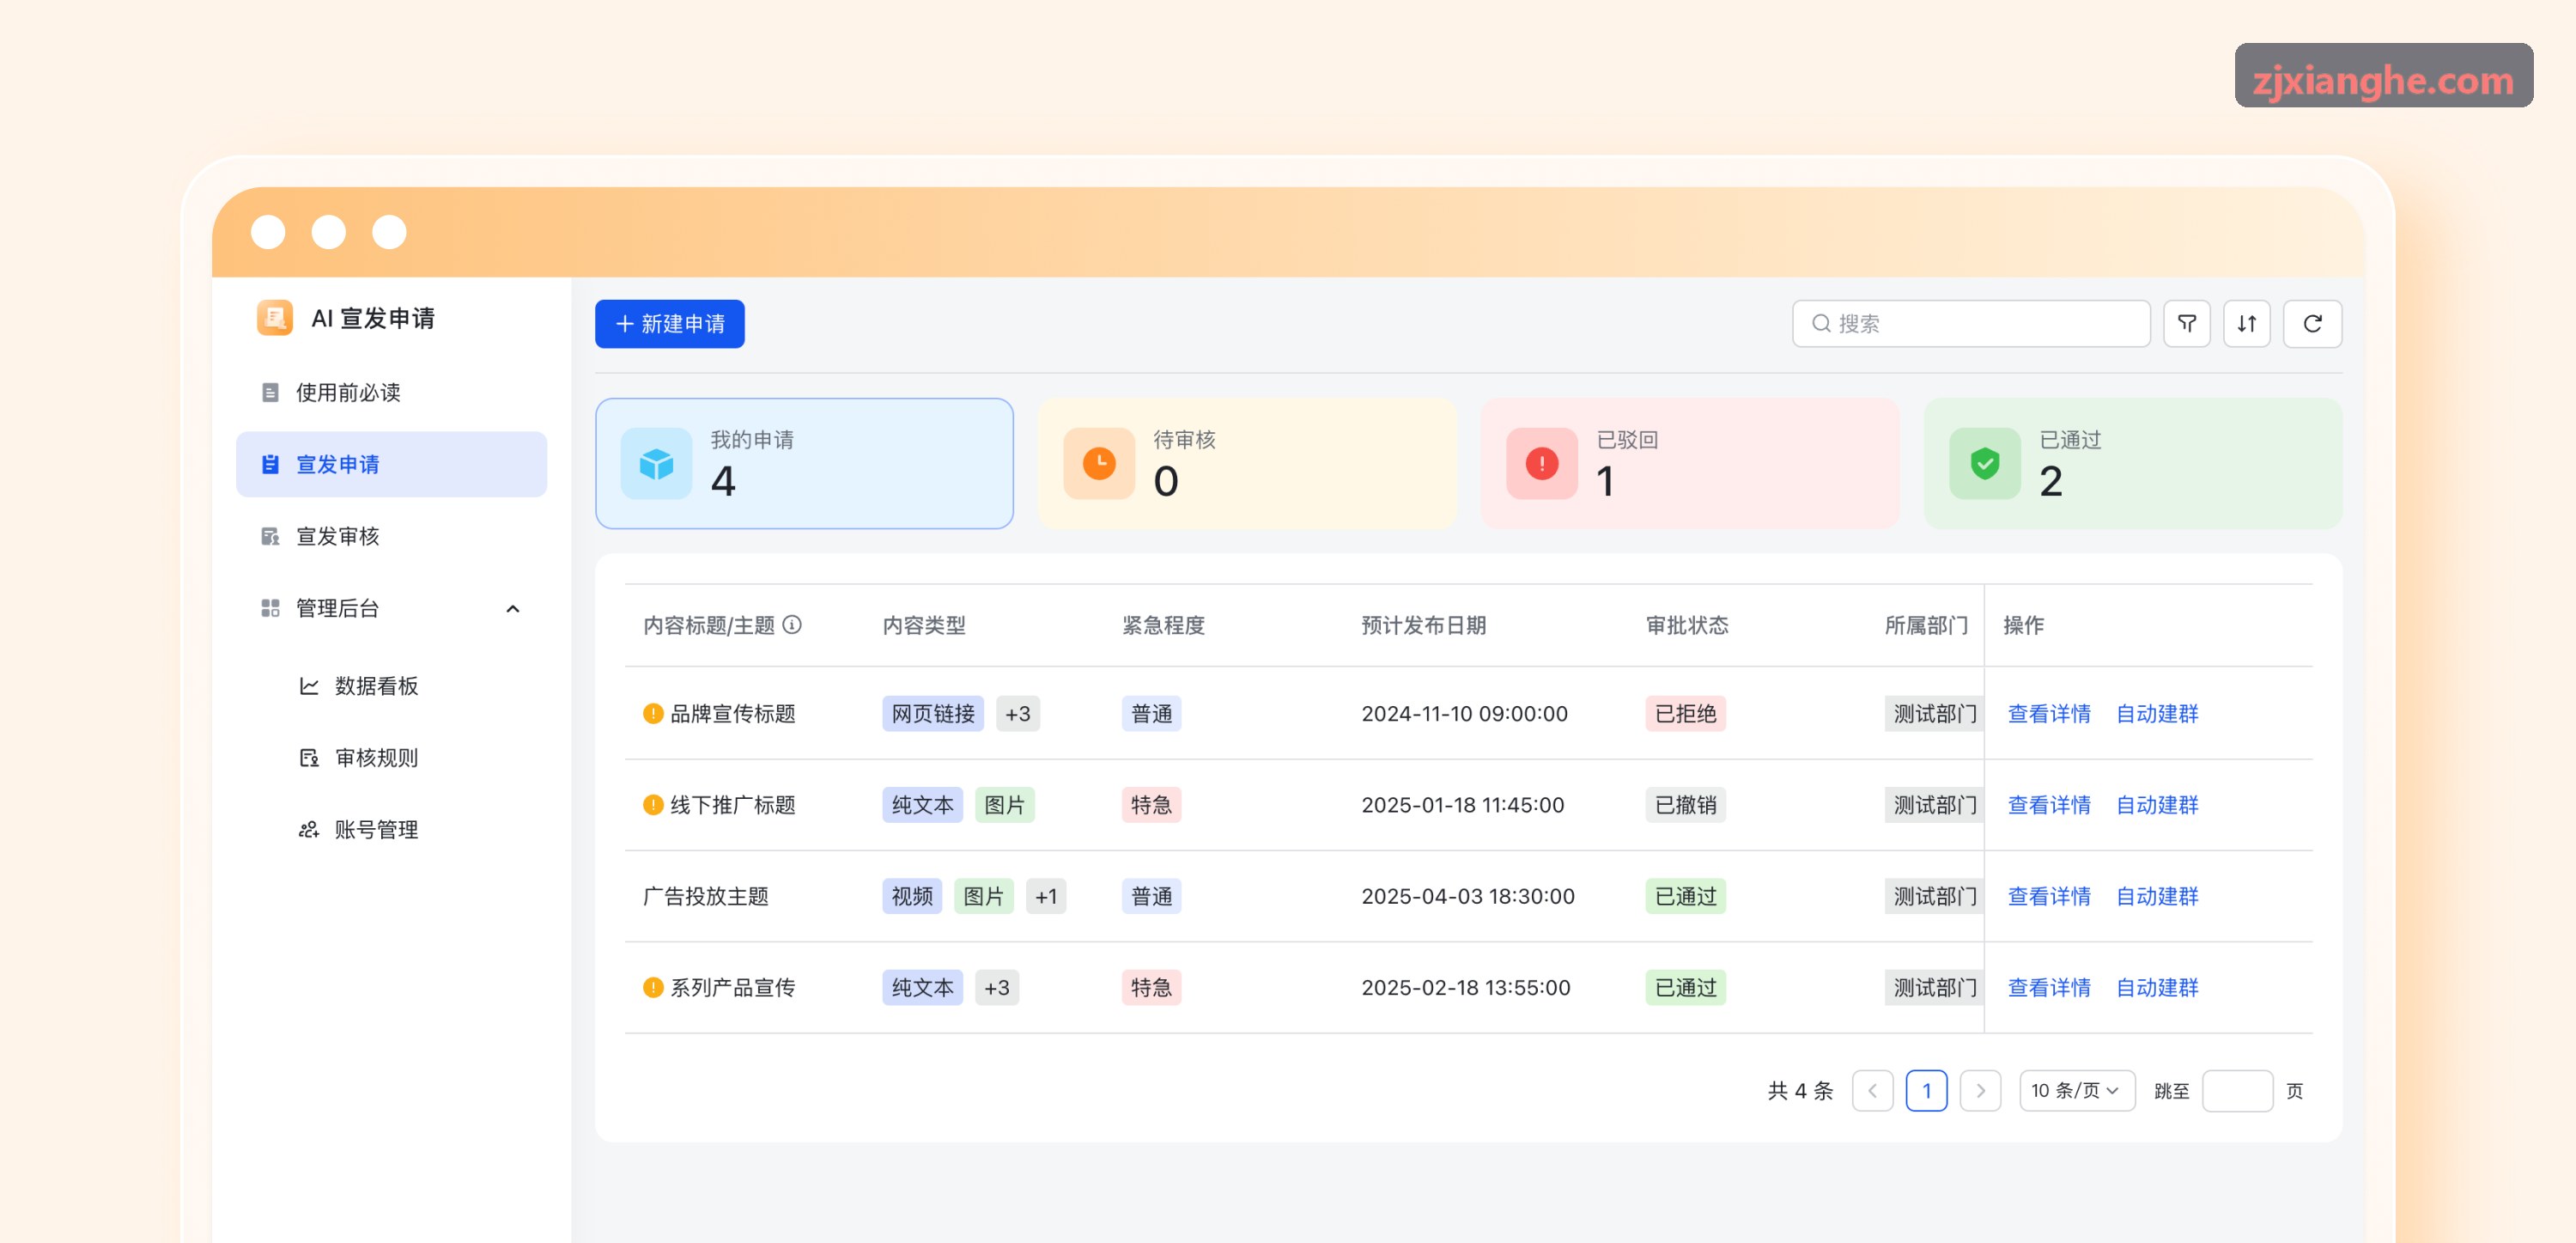
Task: Click the 已拒绝 status tag
Action: coord(1685,714)
